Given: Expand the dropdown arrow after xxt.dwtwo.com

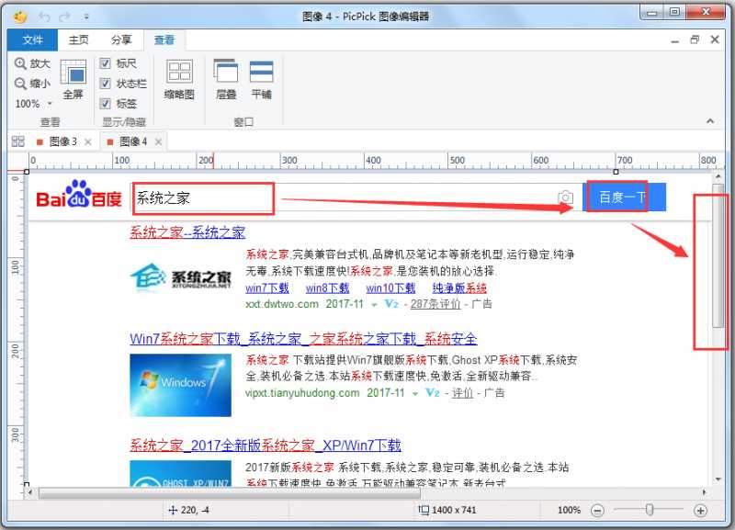Looking at the screenshot, I should [374, 305].
